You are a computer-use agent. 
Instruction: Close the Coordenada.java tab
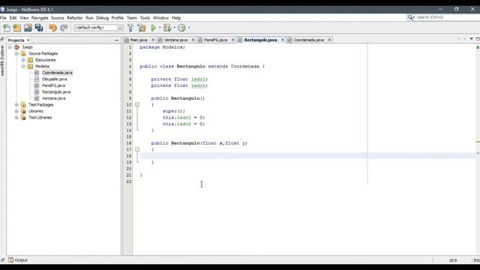click(x=329, y=40)
